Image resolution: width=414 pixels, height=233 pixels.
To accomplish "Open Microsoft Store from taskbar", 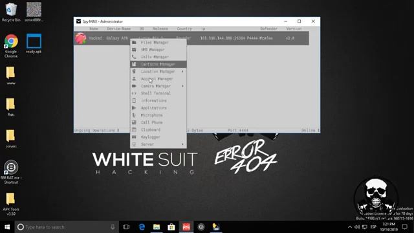I will 171,227.
